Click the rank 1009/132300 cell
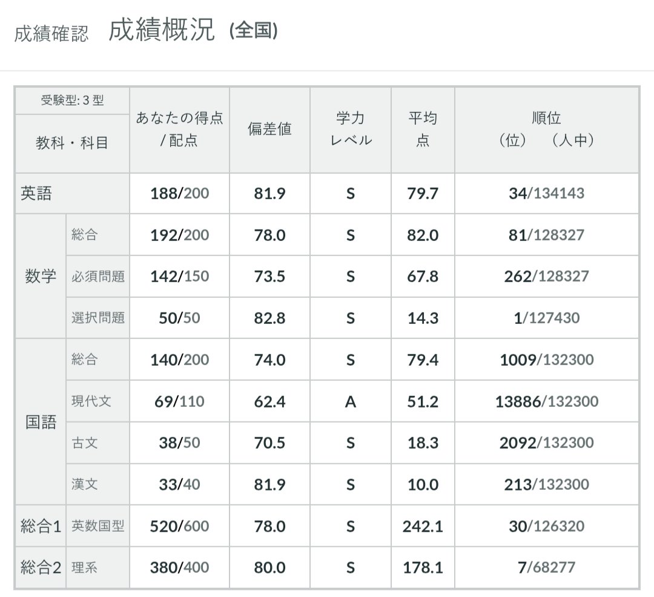654x597 pixels. click(x=546, y=360)
